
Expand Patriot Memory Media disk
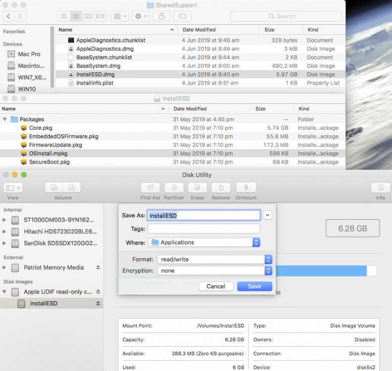[x=4, y=268]
